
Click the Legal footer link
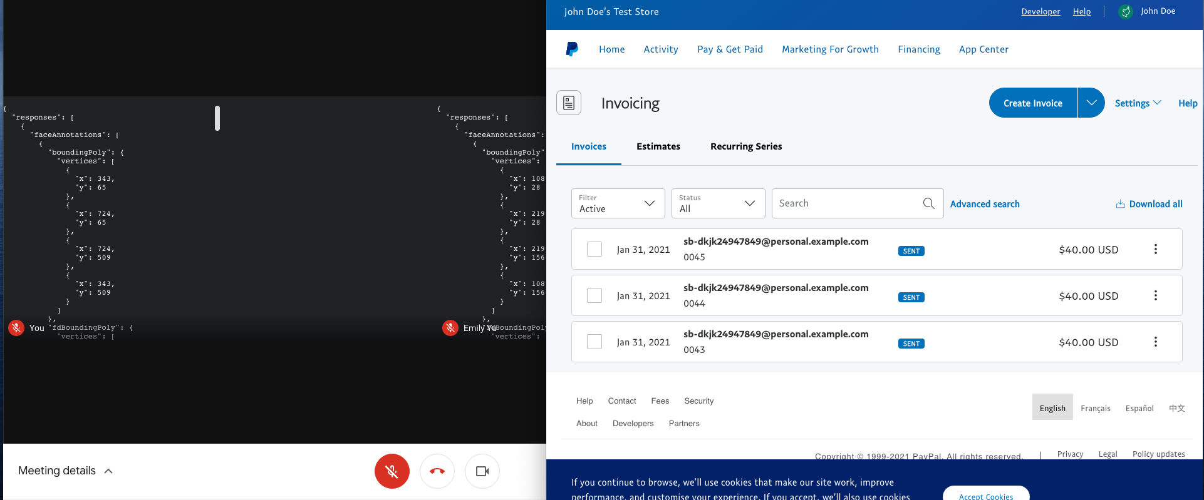coord(1108,454)
